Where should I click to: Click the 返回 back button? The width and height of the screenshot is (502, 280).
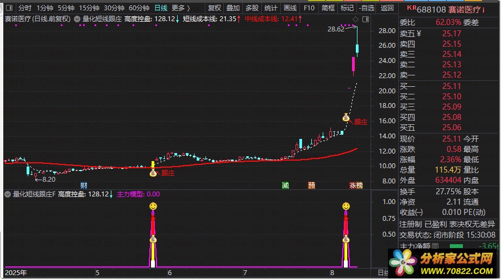click(387, 8)
